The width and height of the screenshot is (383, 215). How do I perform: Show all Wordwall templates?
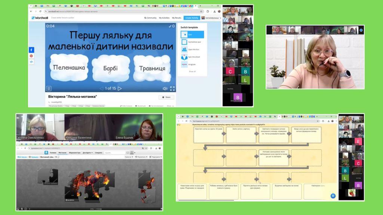click(x=192, y=71)
